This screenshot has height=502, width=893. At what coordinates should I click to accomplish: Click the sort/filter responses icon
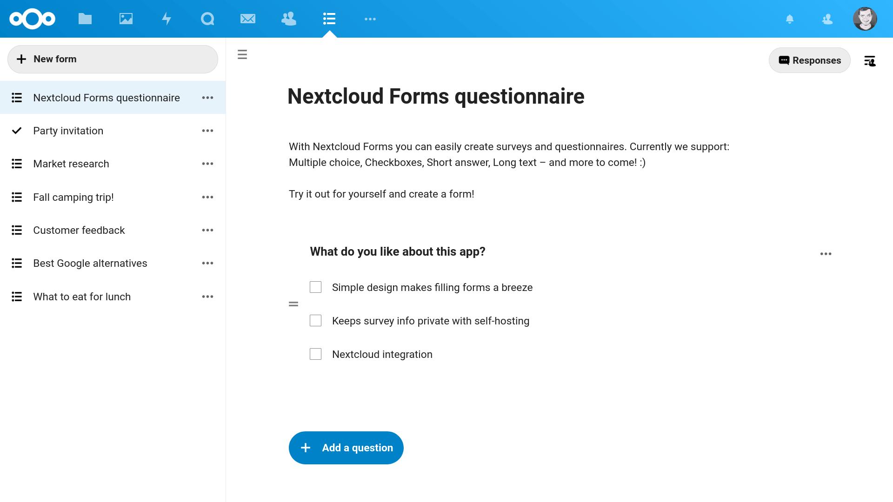[x=870, y=61]
